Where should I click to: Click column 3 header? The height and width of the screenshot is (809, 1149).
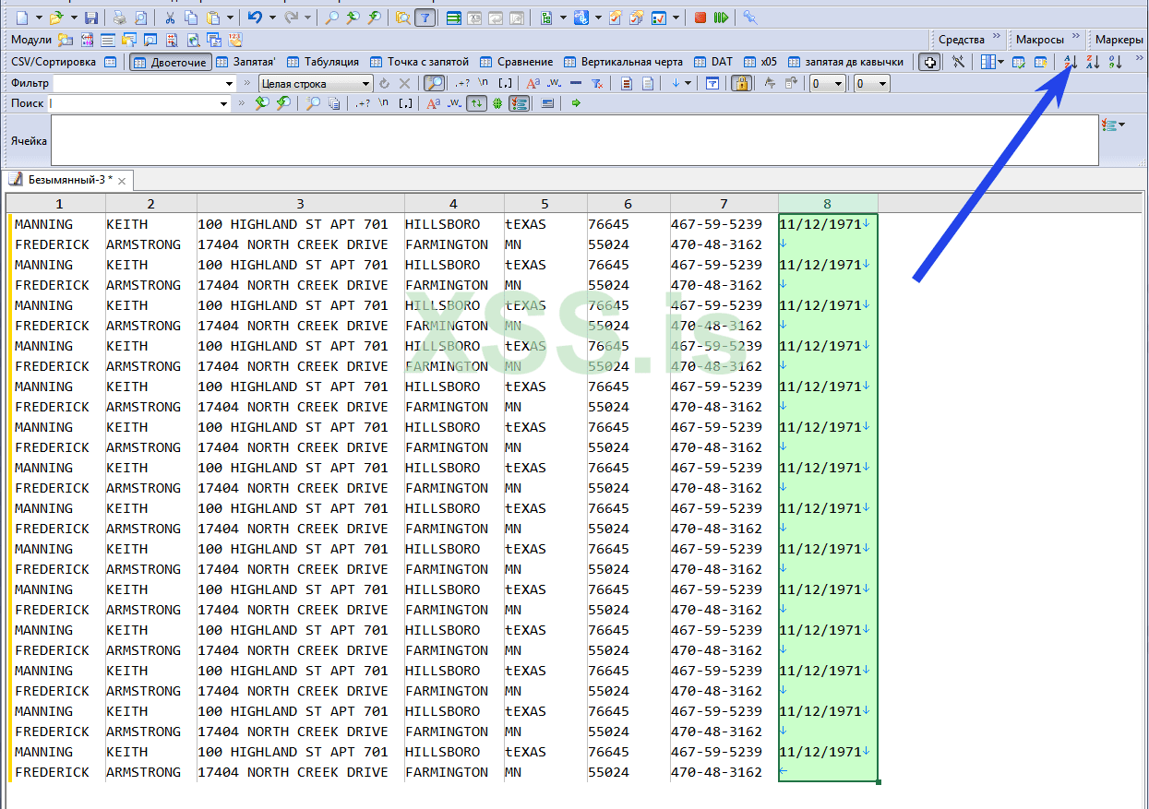coord(300,204)
